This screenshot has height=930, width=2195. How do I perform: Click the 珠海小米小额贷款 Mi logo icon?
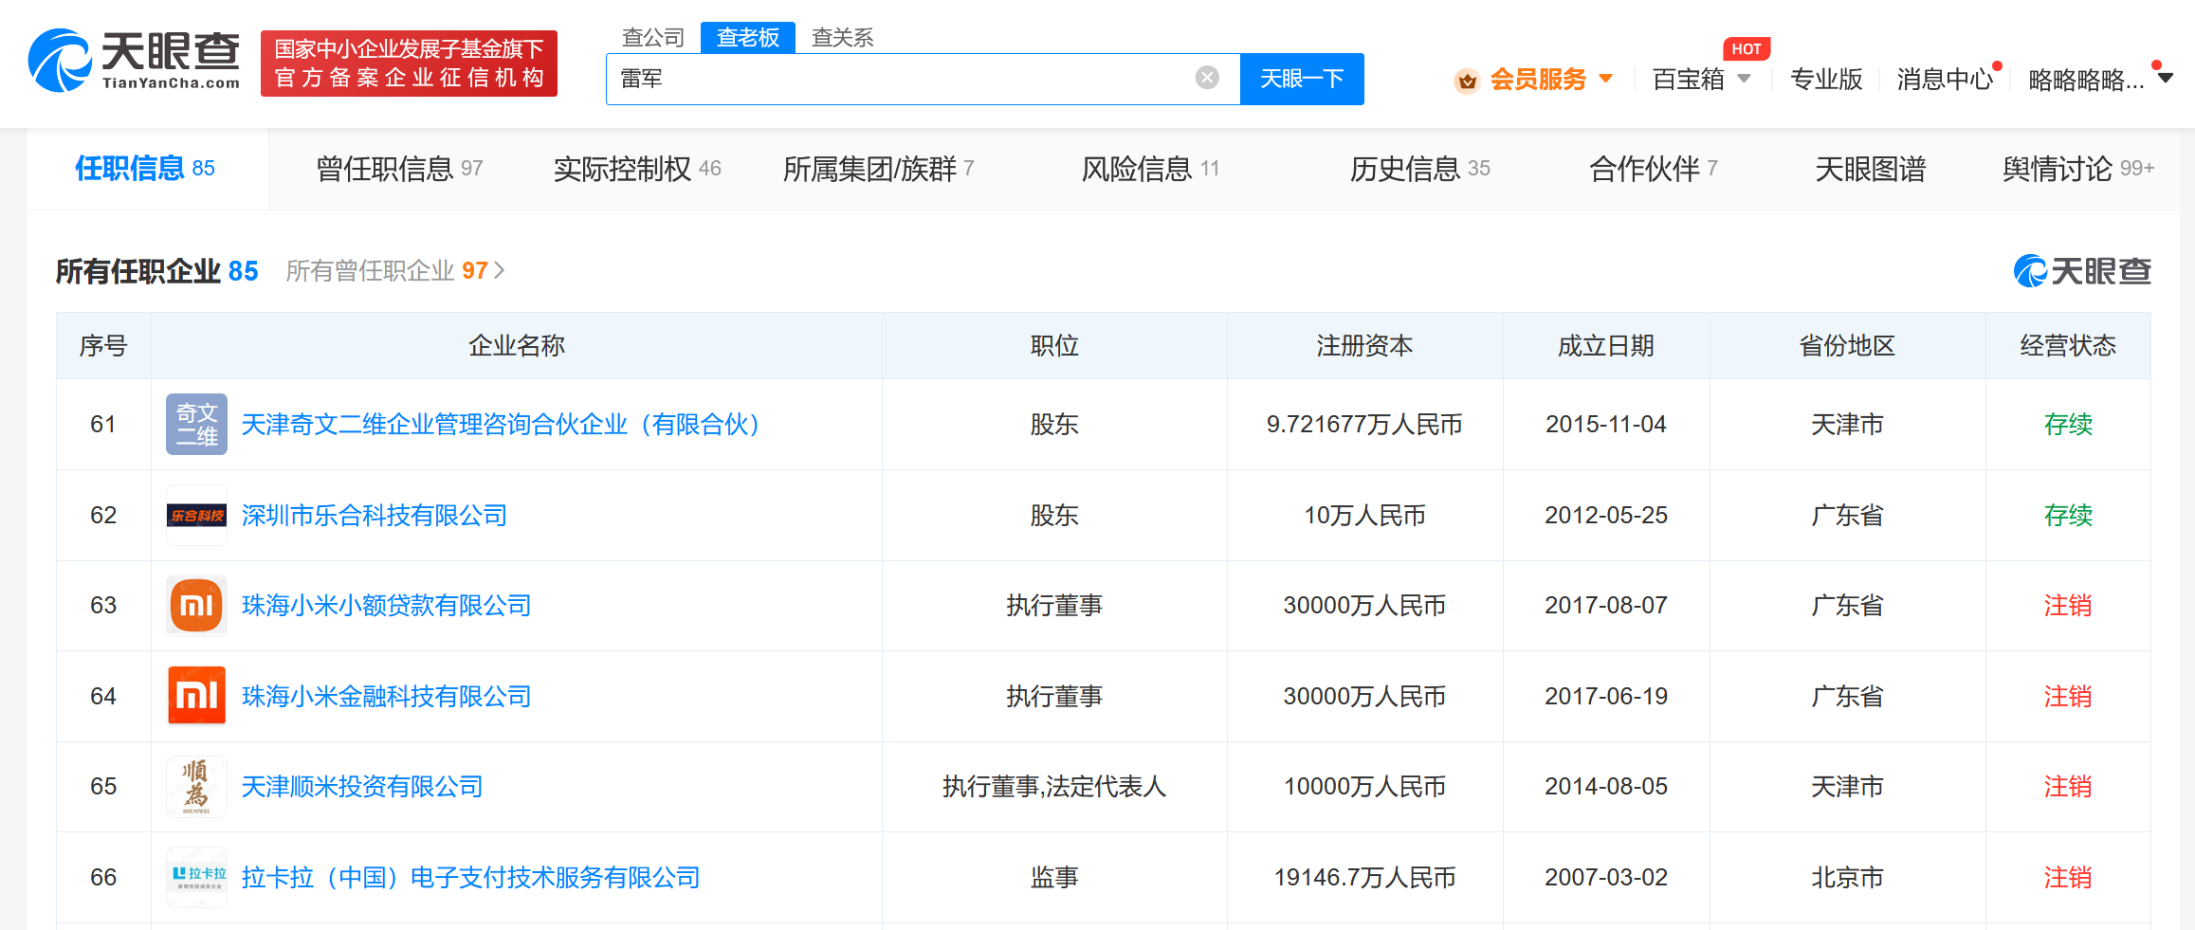point(196,606)
